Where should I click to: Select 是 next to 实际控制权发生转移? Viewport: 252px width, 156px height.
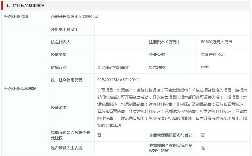click(x=203, y=148)
